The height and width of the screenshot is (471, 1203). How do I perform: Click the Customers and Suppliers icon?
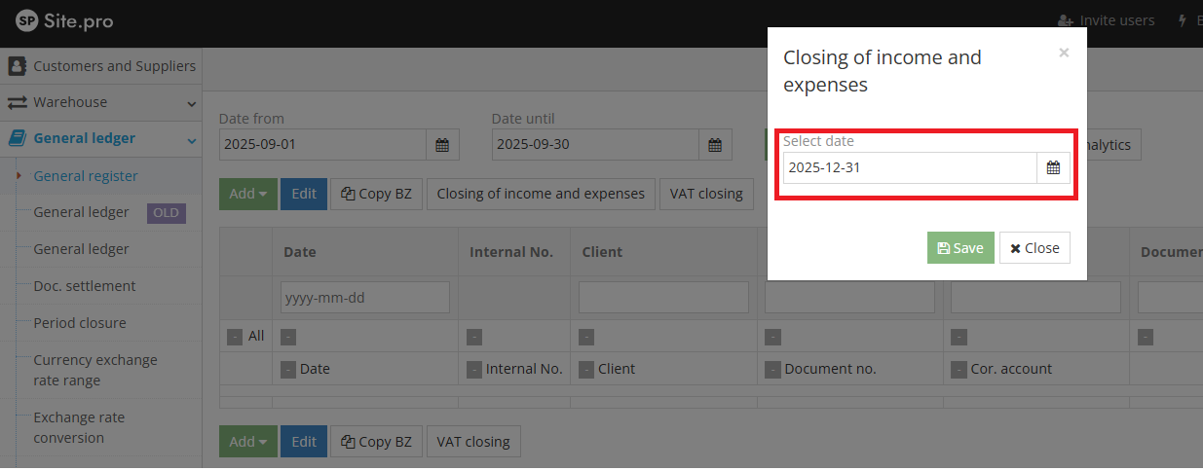(17, 66)
